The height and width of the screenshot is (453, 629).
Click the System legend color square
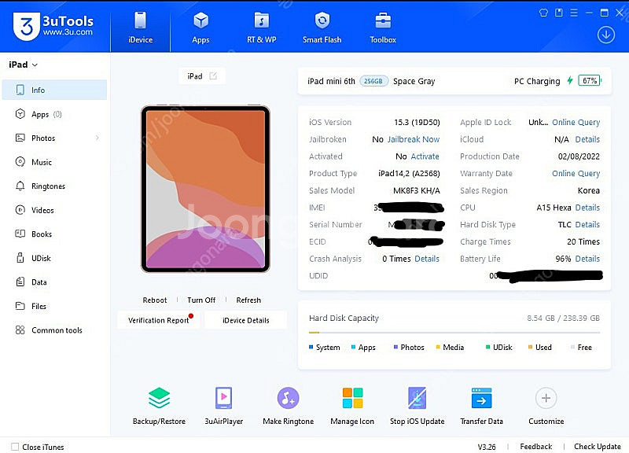(311, 347)
